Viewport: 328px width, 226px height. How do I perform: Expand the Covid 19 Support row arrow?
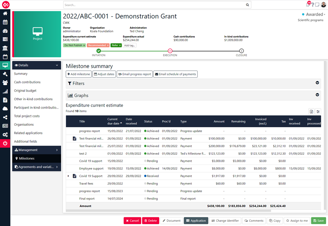coord(68,176)
